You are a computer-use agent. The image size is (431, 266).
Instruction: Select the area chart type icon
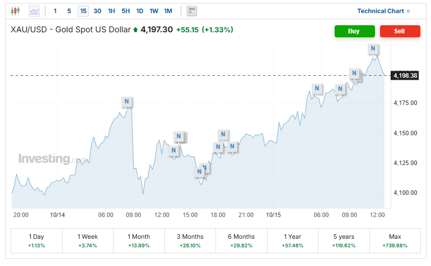pos(34,11)
